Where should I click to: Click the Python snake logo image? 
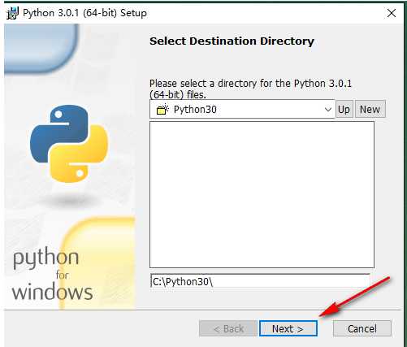coord(69,143)
